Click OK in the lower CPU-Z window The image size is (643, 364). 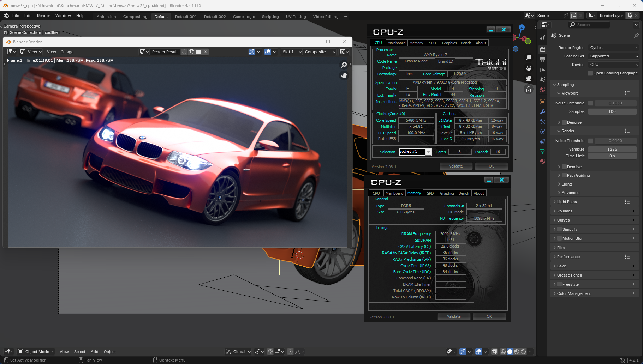click(489, 316)
